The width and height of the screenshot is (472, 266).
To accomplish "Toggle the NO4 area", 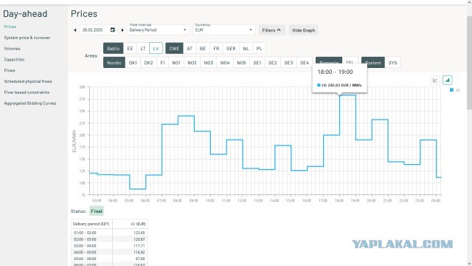I will 225,62.
